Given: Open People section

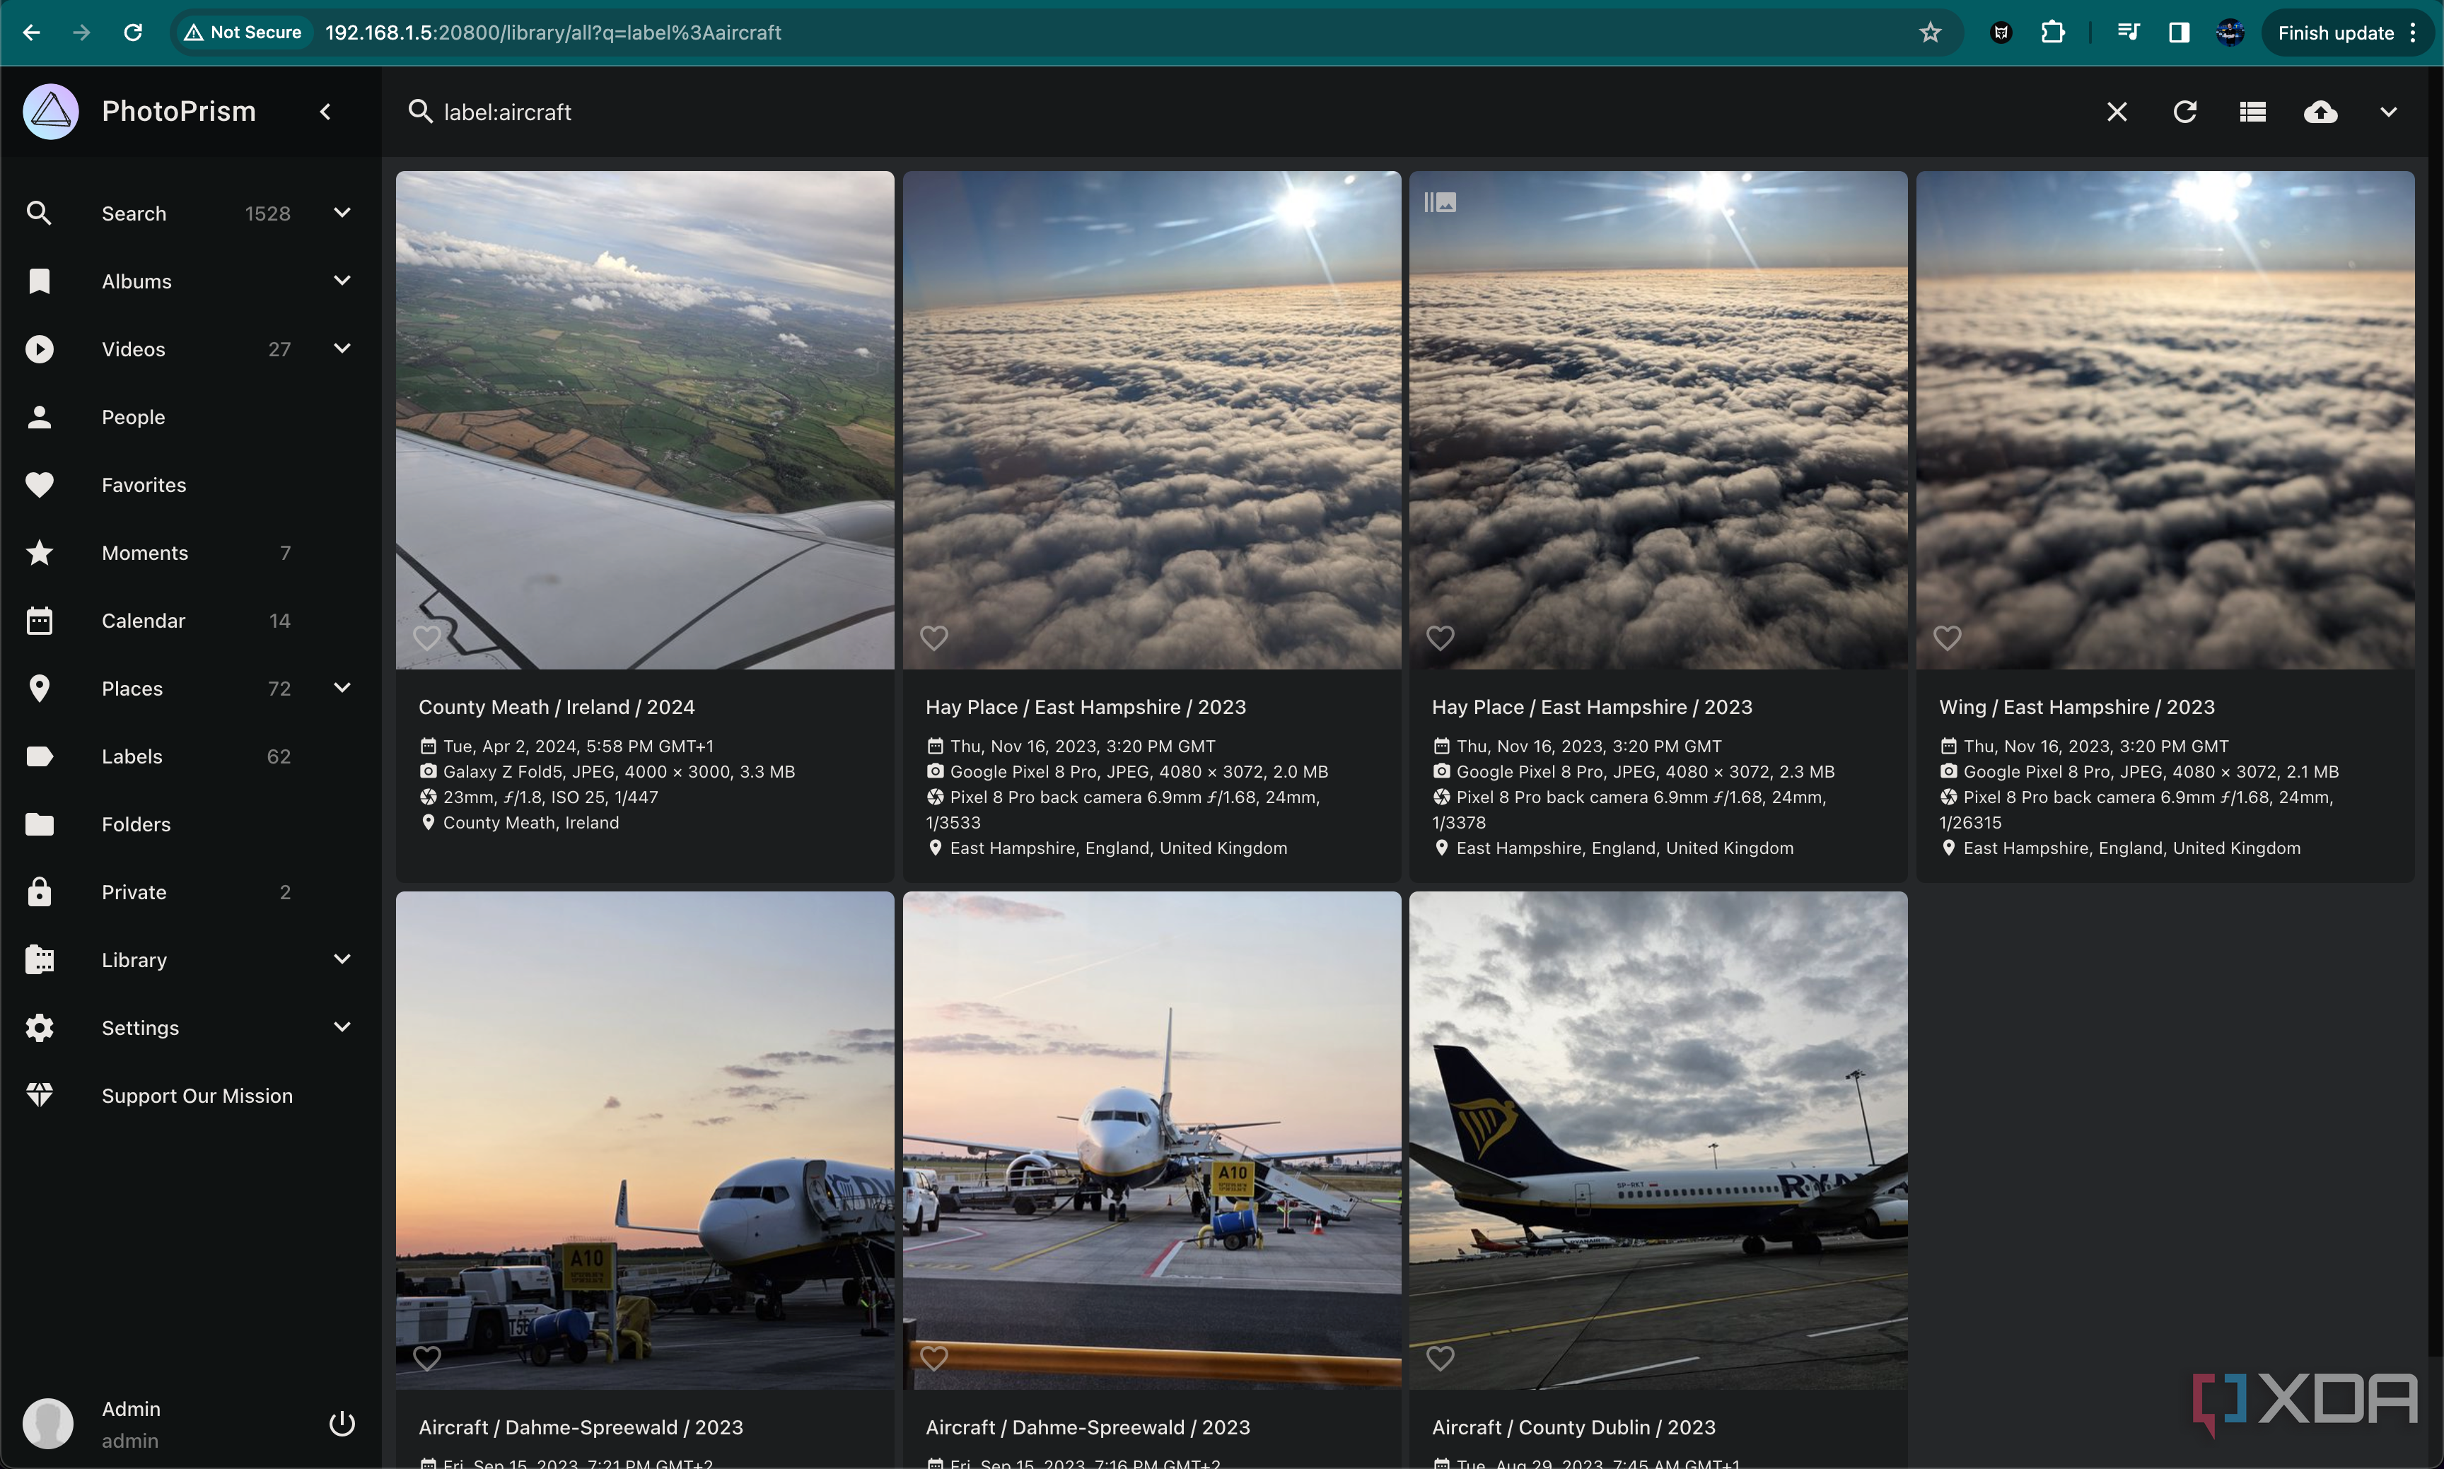Looking at the screenshot, I should 134,417.
